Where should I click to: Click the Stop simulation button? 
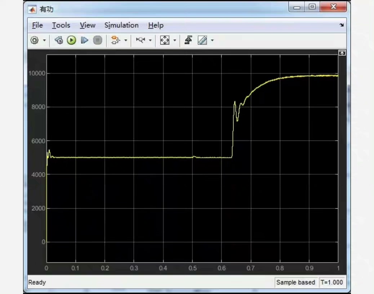pyautogui.click(x=97, y=40)
